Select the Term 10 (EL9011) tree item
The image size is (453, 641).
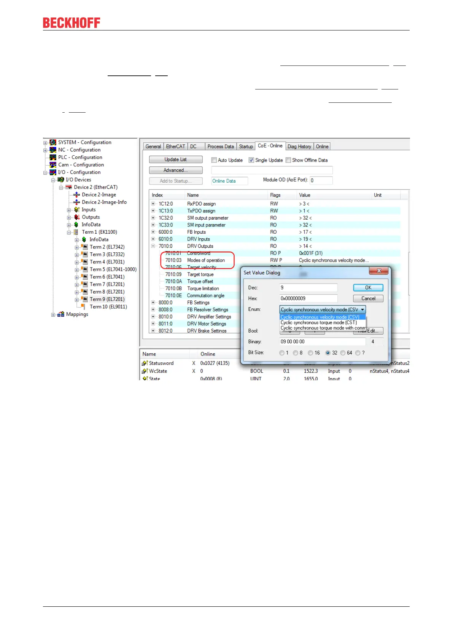coord(108,307)
